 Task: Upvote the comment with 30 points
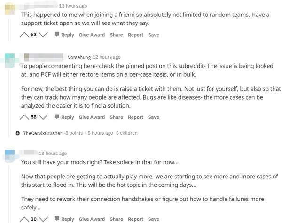click(25, 219)
